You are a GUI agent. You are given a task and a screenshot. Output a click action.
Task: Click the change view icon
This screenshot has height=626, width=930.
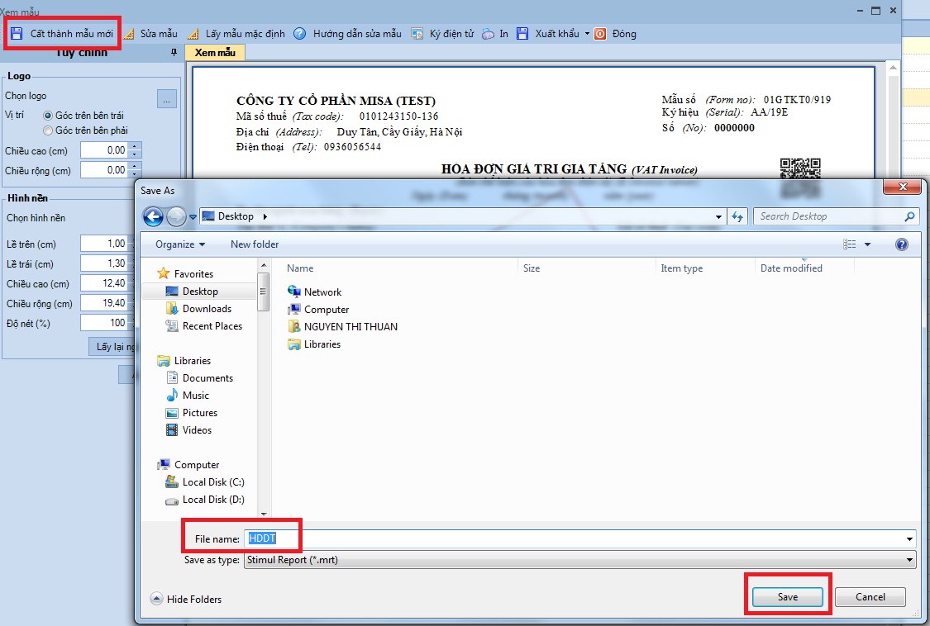coord(849,244)
